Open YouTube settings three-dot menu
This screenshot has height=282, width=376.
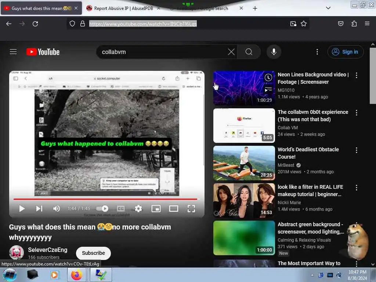point(317,52)
